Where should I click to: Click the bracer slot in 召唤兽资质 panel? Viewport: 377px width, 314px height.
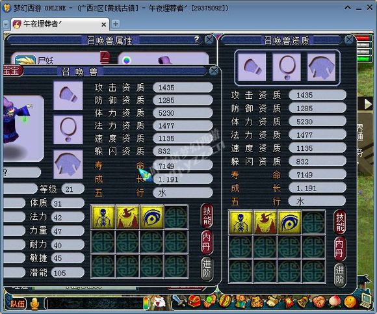[252, 67]
